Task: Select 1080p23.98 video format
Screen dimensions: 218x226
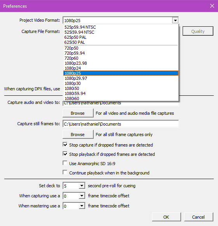Action: tap(121, 63)
